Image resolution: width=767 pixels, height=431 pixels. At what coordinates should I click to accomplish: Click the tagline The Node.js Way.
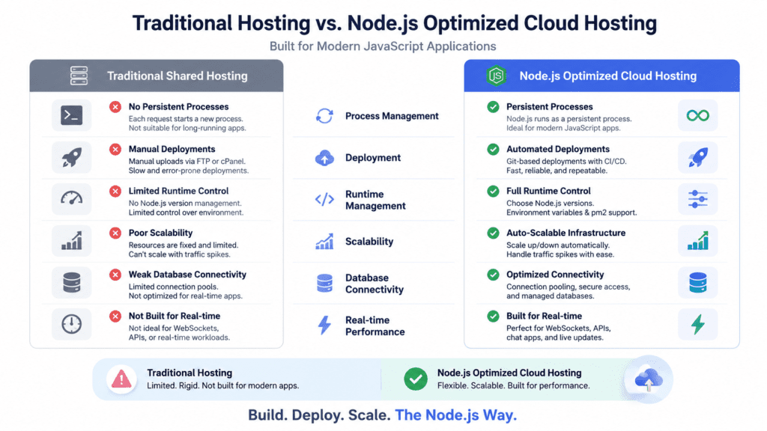pyautogui.click(x=456, y=415)
